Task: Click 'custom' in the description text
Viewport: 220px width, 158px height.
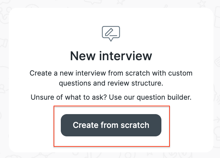Action: click(x=181, y=74)
